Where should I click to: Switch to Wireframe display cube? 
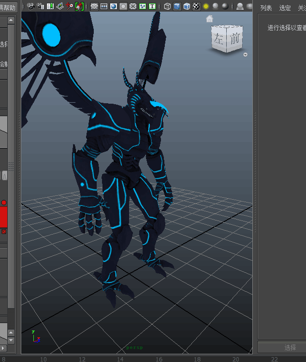167,6
